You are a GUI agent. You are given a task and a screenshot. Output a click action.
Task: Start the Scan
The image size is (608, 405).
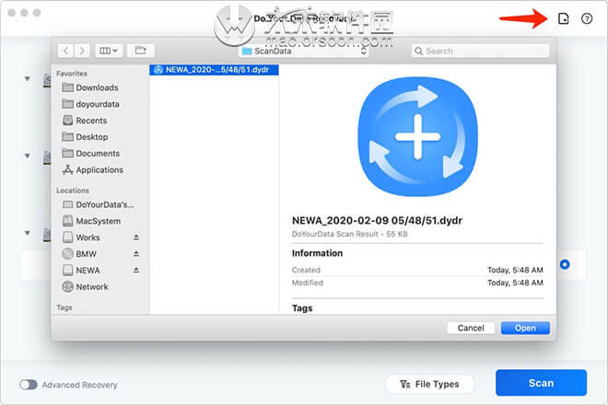click(x=541, y=383)
